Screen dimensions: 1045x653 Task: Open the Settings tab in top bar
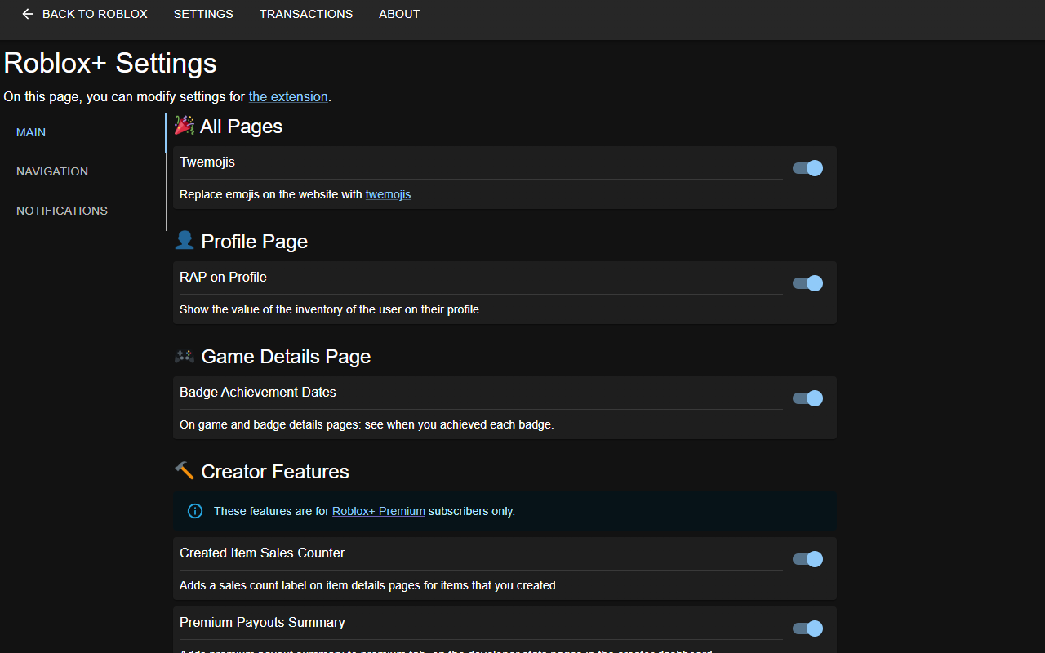click(203, 14)
